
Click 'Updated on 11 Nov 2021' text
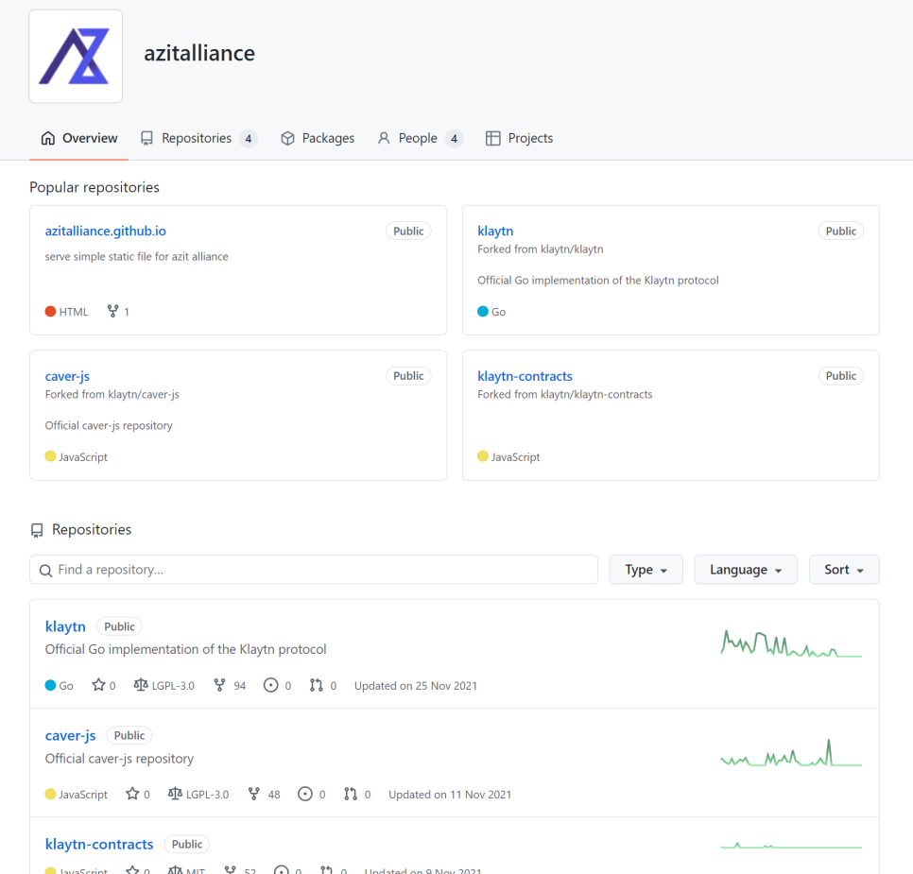pos(450,795)
